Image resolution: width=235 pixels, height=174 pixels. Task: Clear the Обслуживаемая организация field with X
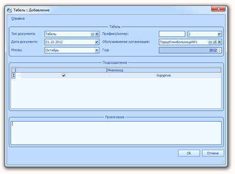(x=219, y=42)
